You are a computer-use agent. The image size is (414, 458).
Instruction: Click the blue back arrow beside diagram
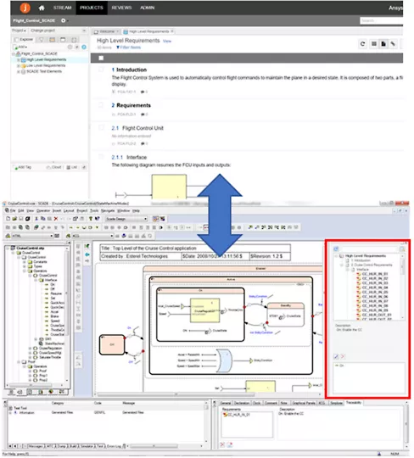point(87,254)
